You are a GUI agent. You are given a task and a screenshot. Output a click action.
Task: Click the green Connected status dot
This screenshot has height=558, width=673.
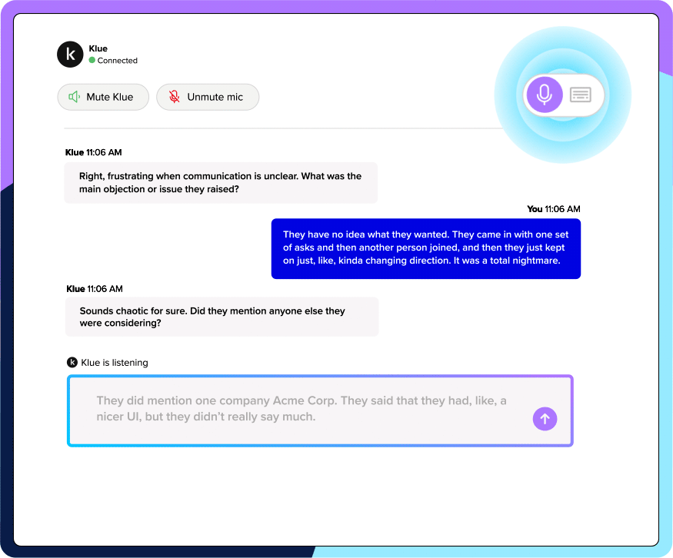pyautogui.click(x=92, y=60)
